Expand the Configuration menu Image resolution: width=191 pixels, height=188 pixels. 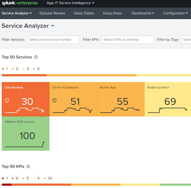175,13
